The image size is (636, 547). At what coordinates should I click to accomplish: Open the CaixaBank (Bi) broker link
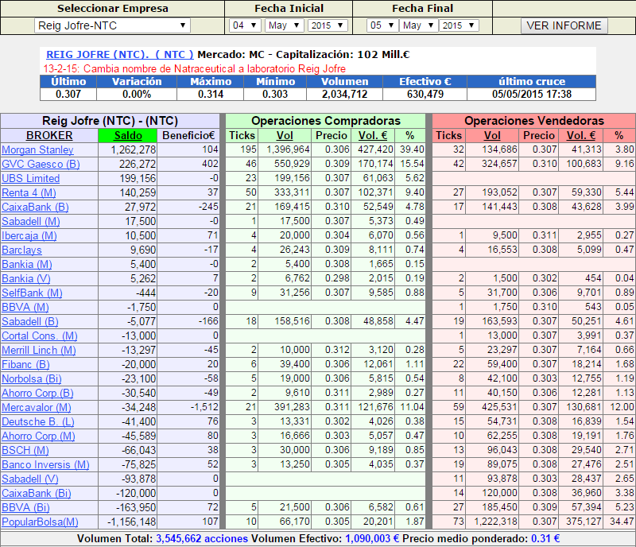(36, 494)
